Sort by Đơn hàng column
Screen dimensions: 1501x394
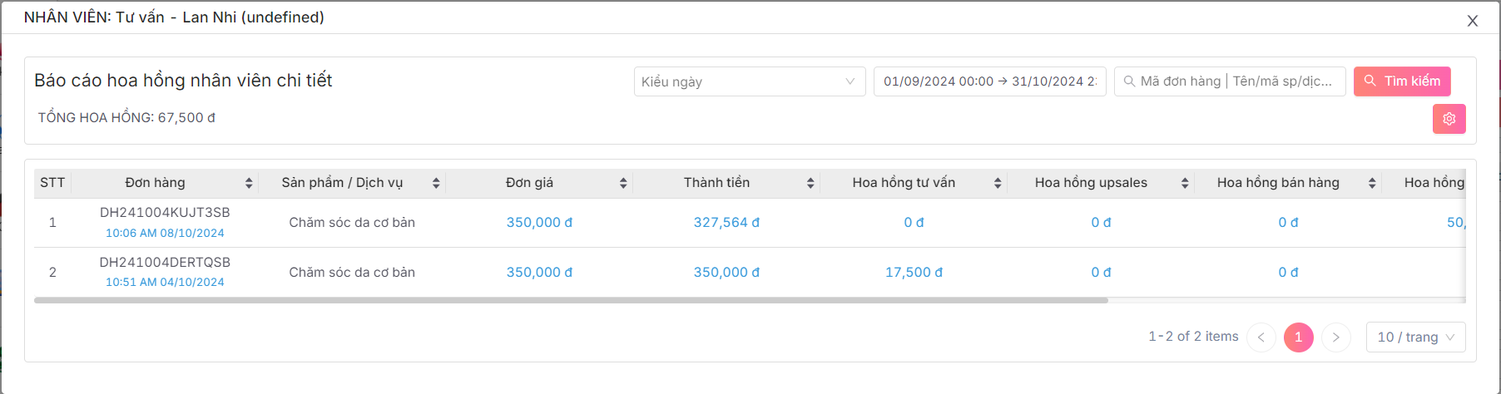point(248,183)
